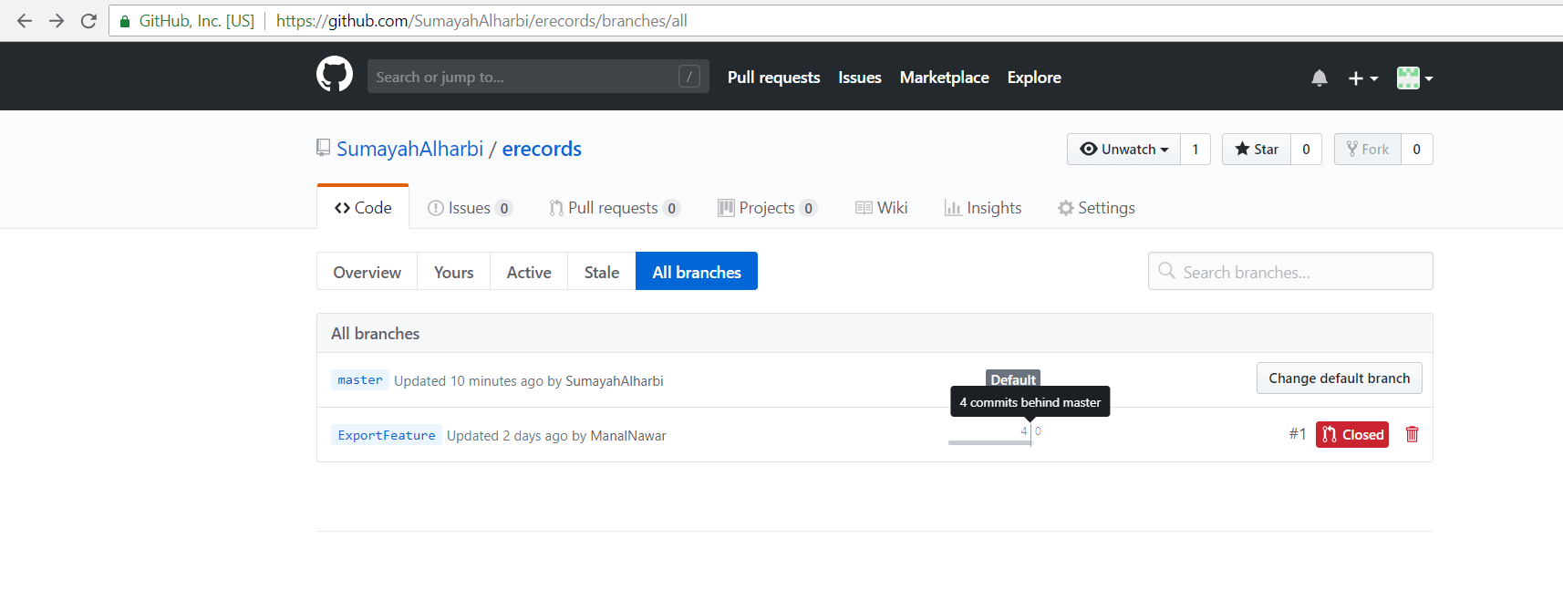This screenshot has height=591, width=1563.
Task: Open the Unwatch dropdown
Action: [1123, 150]
